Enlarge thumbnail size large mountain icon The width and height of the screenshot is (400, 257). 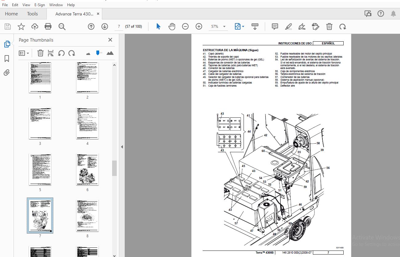point(110,53)
